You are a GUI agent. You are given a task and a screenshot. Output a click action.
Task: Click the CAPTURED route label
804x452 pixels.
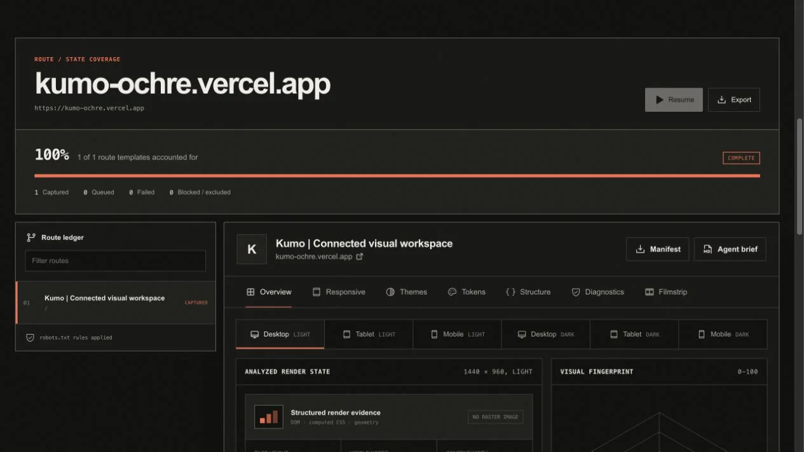point(196,303)
